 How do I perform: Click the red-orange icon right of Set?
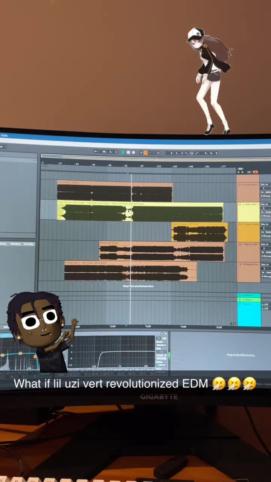256,172
